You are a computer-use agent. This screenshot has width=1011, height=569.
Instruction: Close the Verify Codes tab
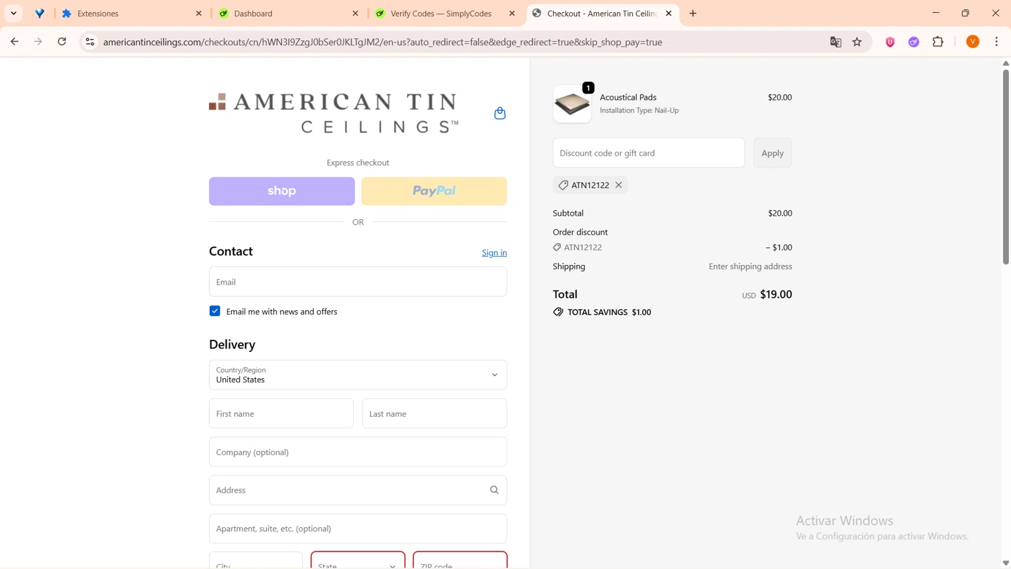click(x=512, y=13)
